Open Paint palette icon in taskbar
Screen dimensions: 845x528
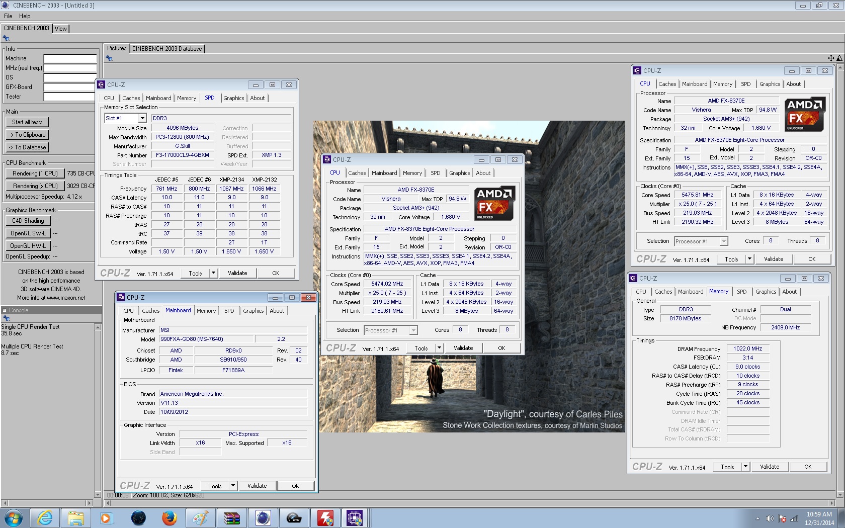point(200,517)
